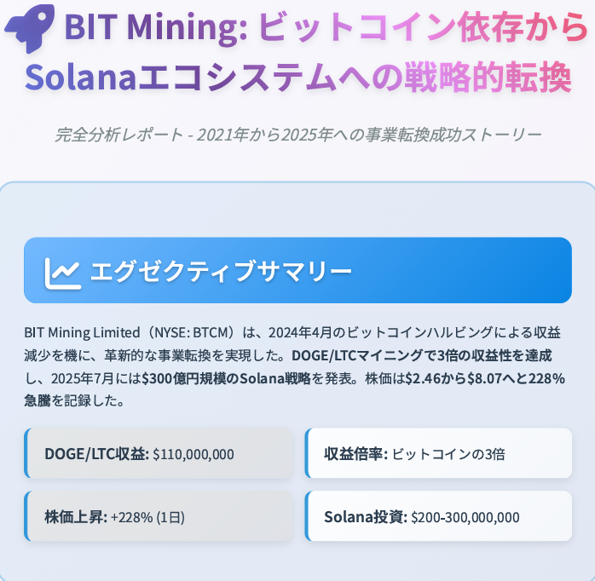Click the bold DOGE/LTCマイニングで3倍の収益性を達成 text
595x581 pixels.
pos(422,355)
